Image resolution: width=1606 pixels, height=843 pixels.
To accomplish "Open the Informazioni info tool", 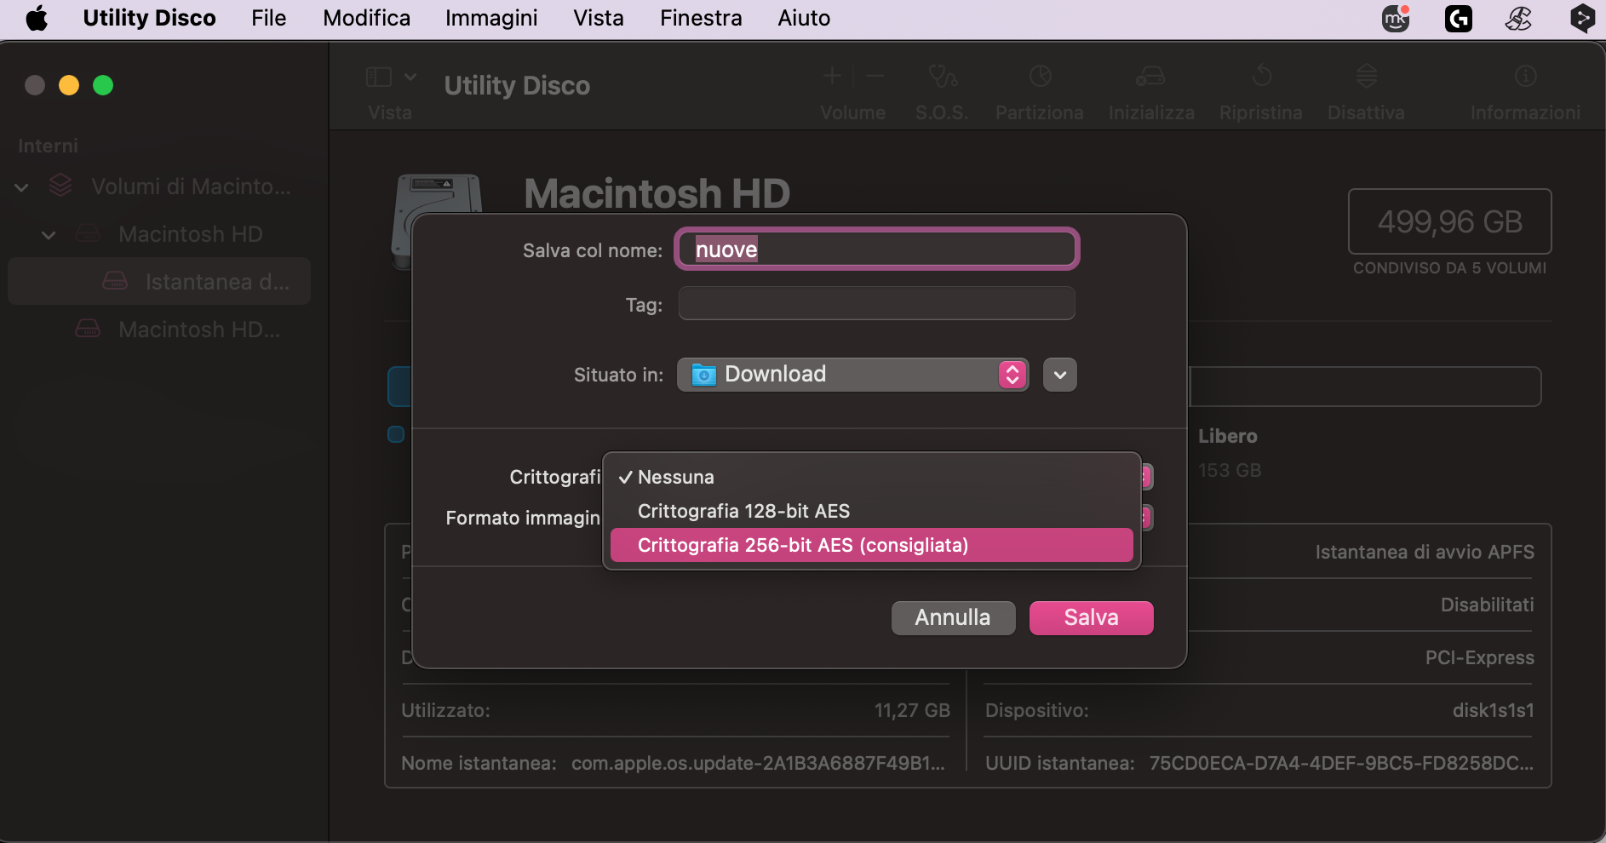I will (1525, 92).
